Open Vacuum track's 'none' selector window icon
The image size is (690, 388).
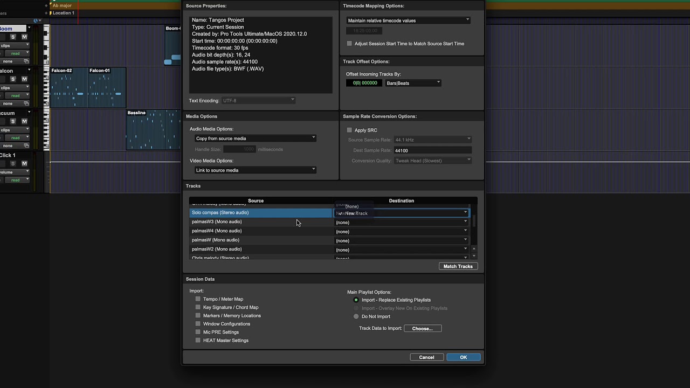pos(26,145)
